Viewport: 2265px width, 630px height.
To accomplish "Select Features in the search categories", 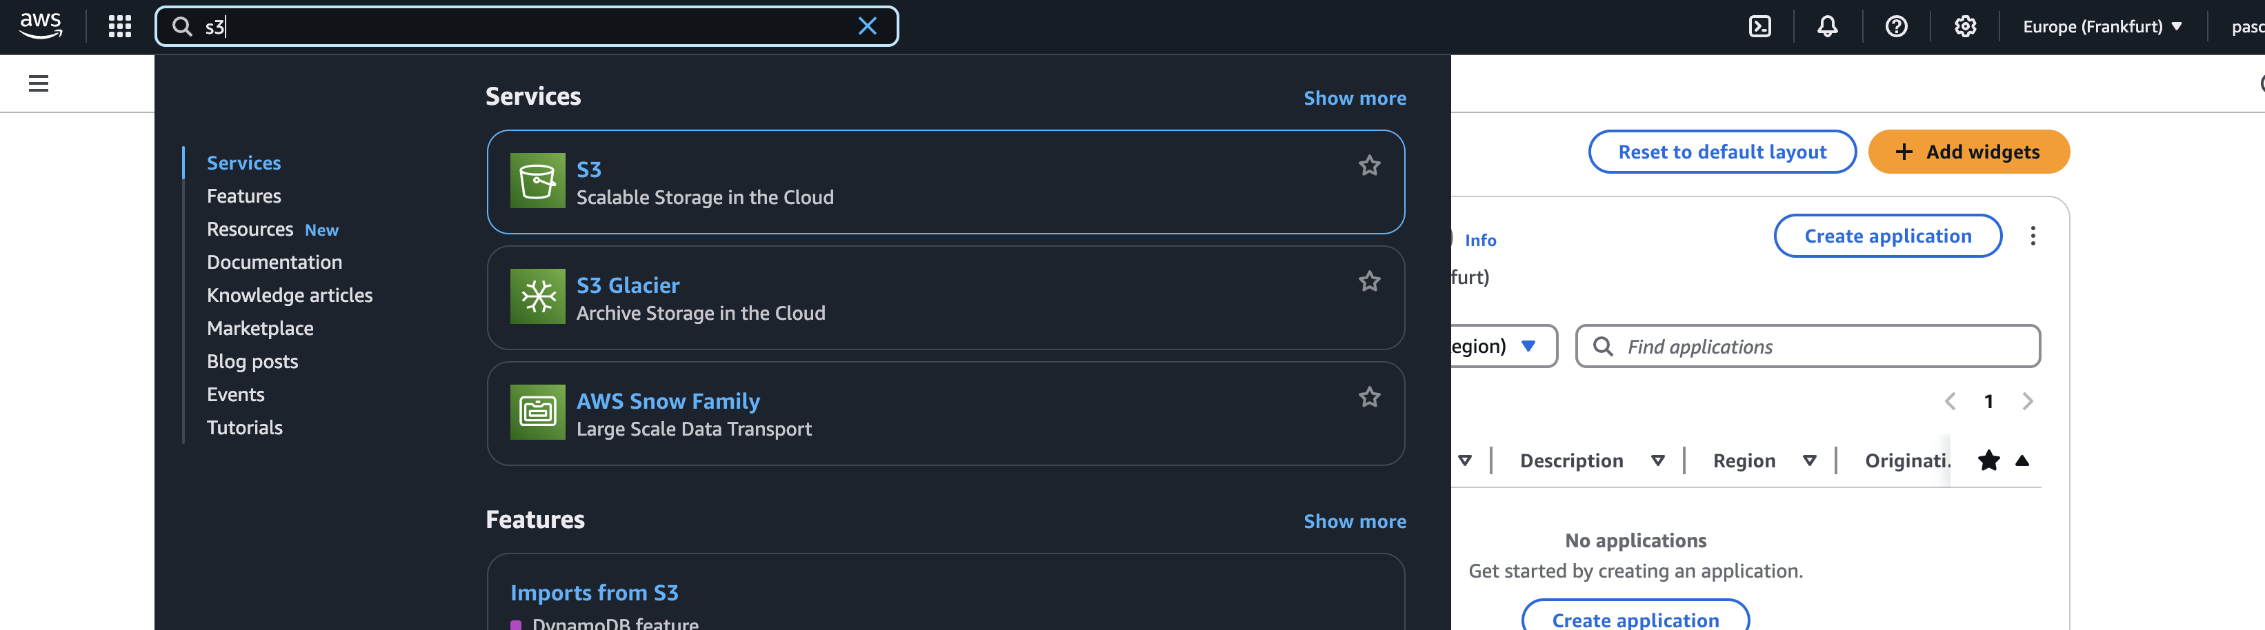I will click(243, 196).
